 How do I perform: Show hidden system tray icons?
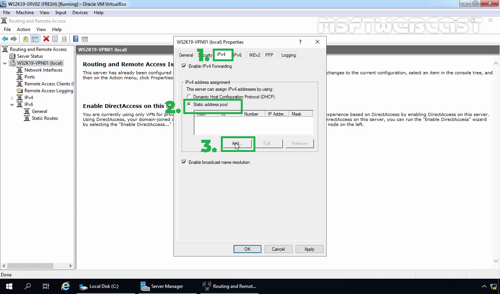(484, 286)
